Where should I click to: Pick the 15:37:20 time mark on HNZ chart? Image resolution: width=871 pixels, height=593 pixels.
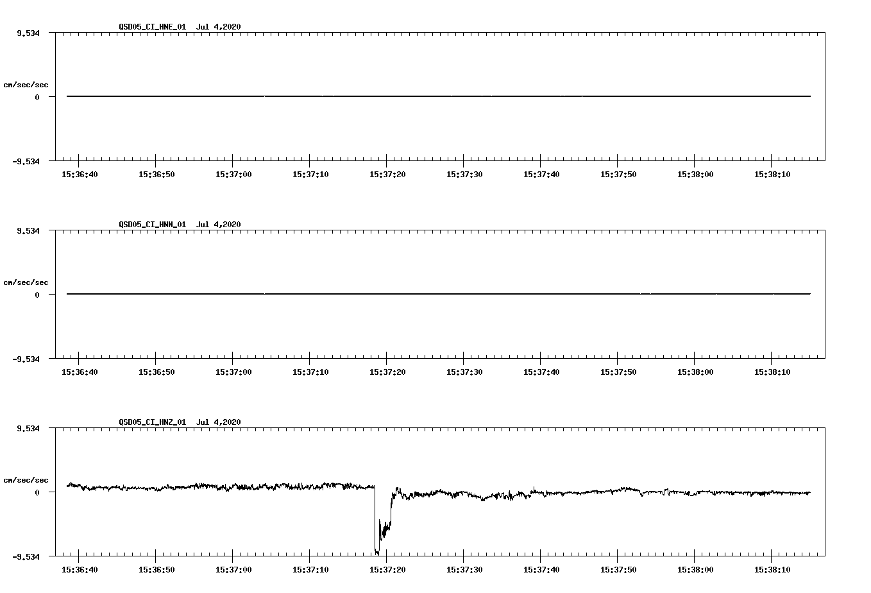pyautogui.click(x=387, y=570)
